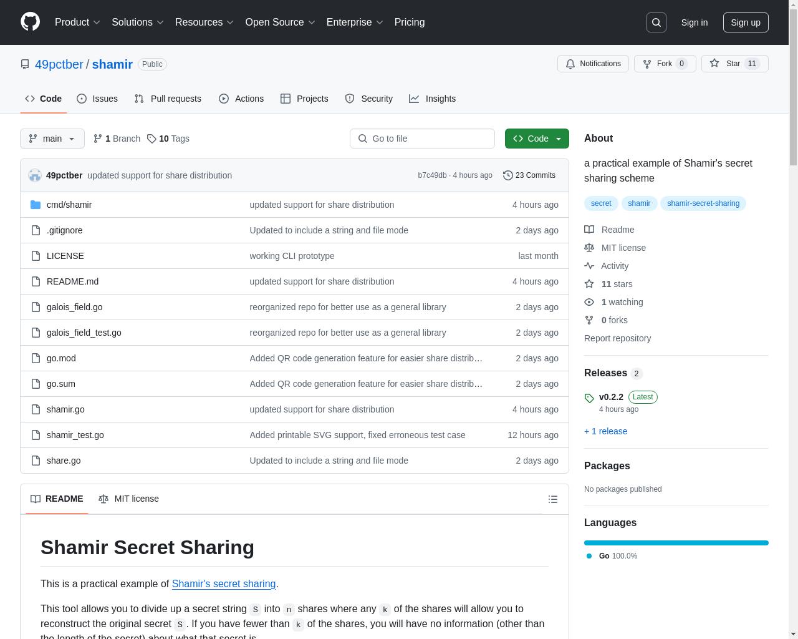The width and height of the screenshot is (798, 639).
Task: Click the Go to file search field
Action: click(422, 139)
